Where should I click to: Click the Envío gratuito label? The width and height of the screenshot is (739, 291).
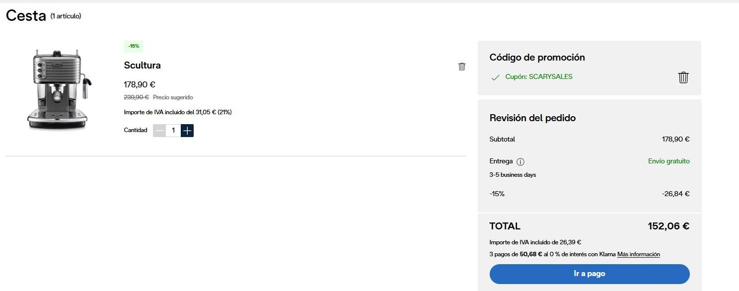coord(668,161)
